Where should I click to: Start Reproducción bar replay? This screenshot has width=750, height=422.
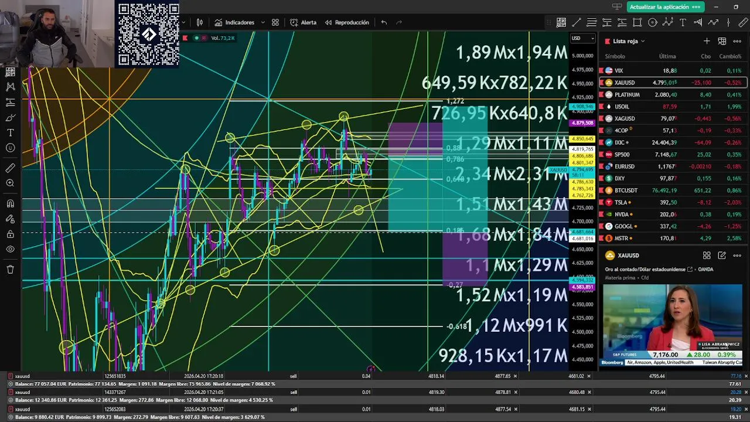(x=347, y=22)
